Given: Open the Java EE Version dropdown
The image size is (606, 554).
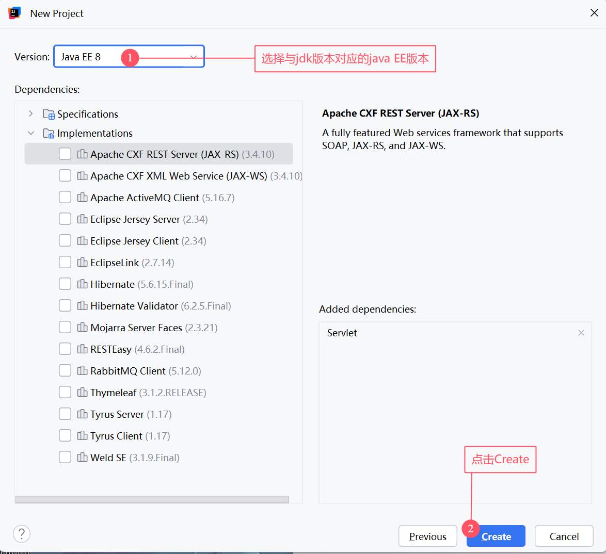Looking at the screenshot, I should (x=129, y=57).
